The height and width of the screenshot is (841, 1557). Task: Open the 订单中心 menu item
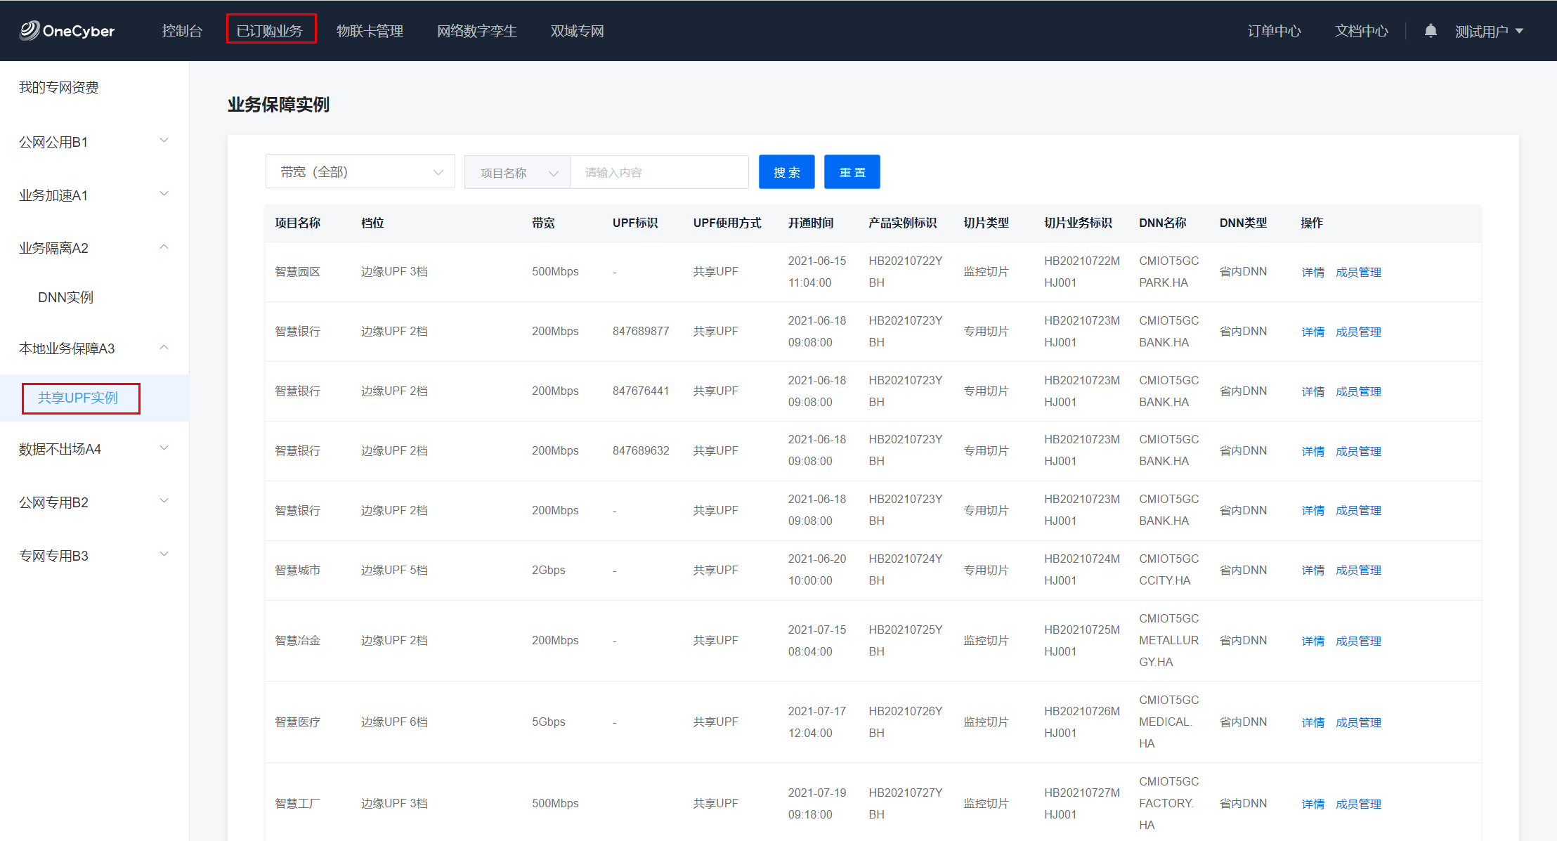click(1274, 32)
